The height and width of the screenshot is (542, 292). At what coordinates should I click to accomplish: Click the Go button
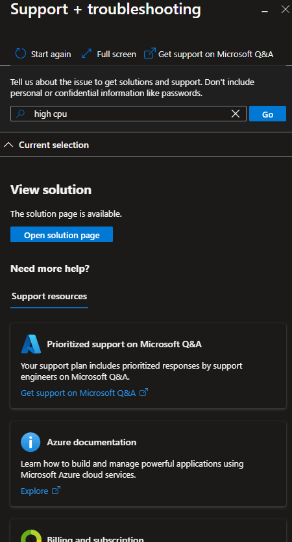(267, 114)
